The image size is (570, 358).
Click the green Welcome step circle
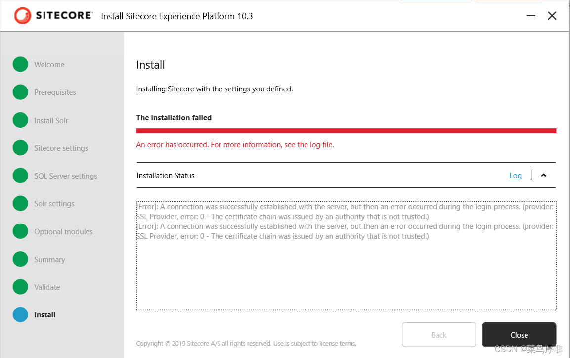click(20, 64)
